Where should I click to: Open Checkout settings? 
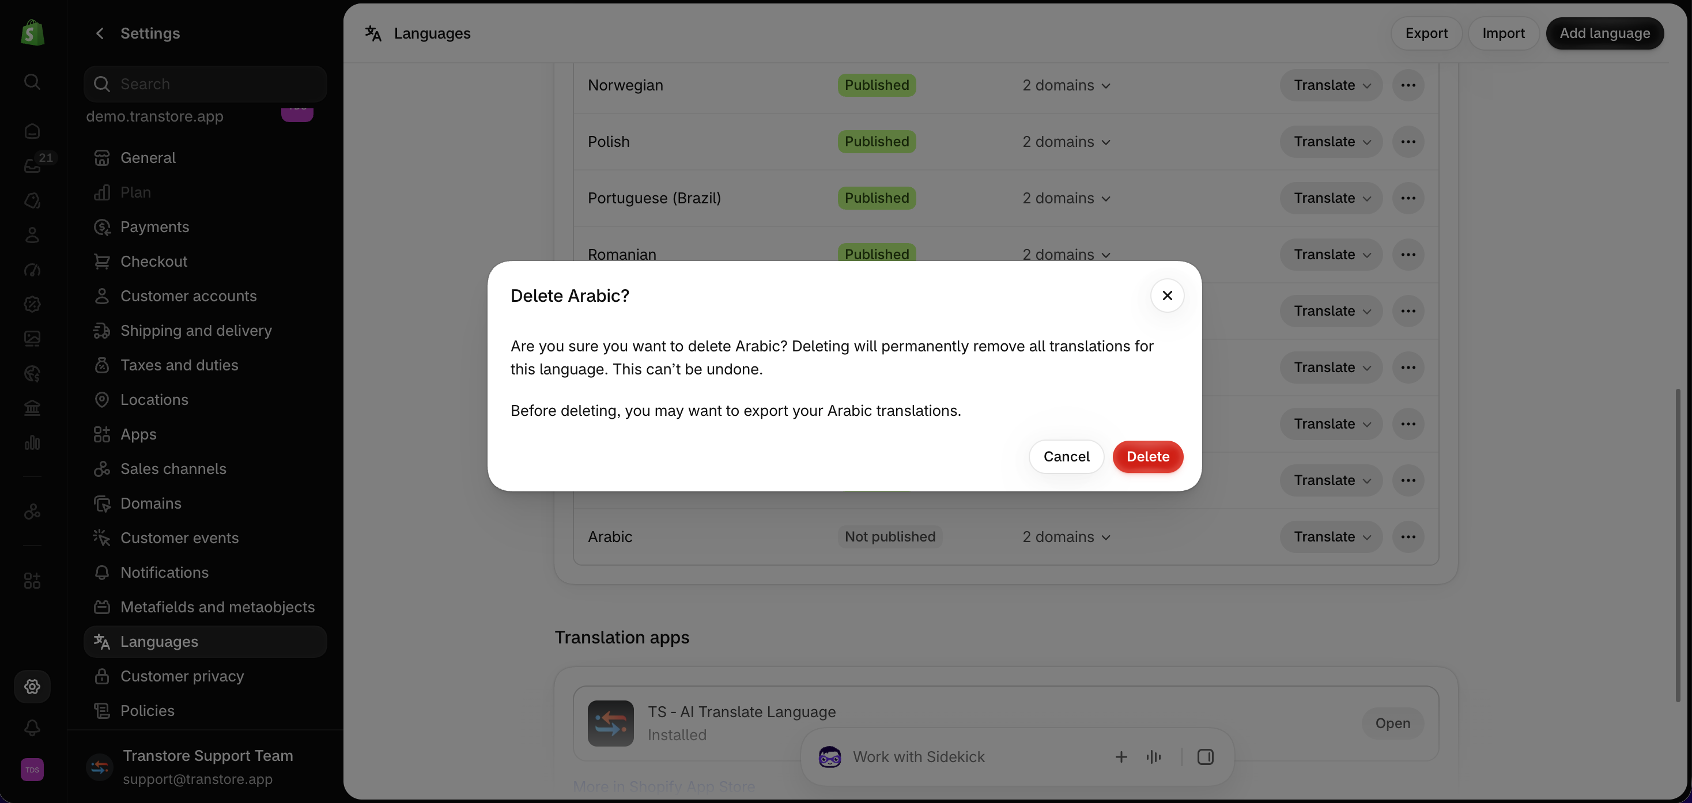coord(205,262)
